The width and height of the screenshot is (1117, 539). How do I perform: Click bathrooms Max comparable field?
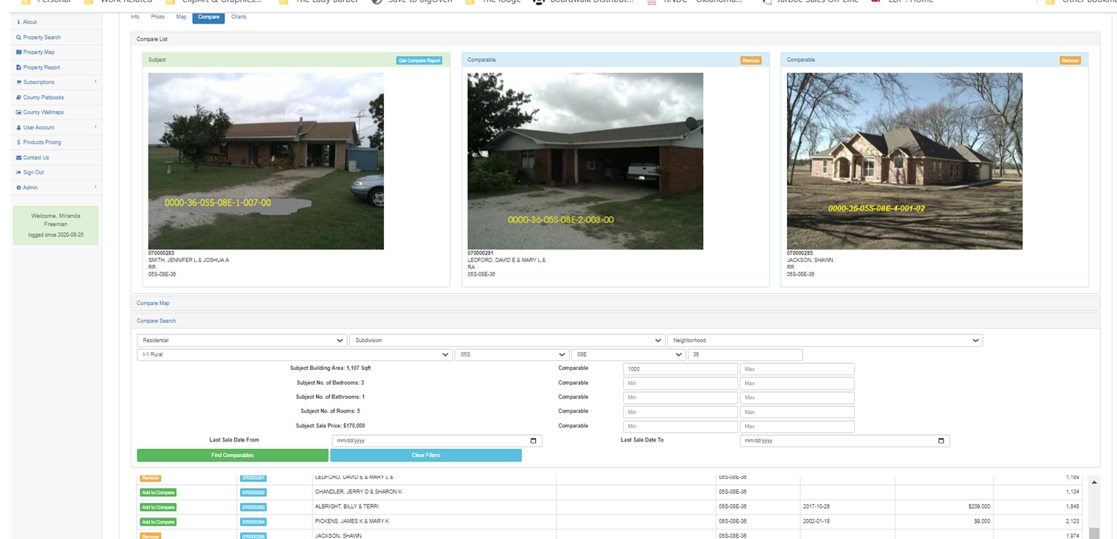(x=797, y=398)
